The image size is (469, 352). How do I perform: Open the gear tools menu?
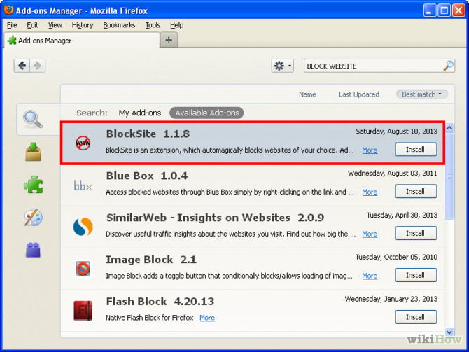tap(282, 66)
